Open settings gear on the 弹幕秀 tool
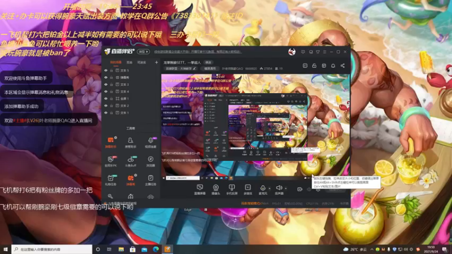 tap(136, 175)
